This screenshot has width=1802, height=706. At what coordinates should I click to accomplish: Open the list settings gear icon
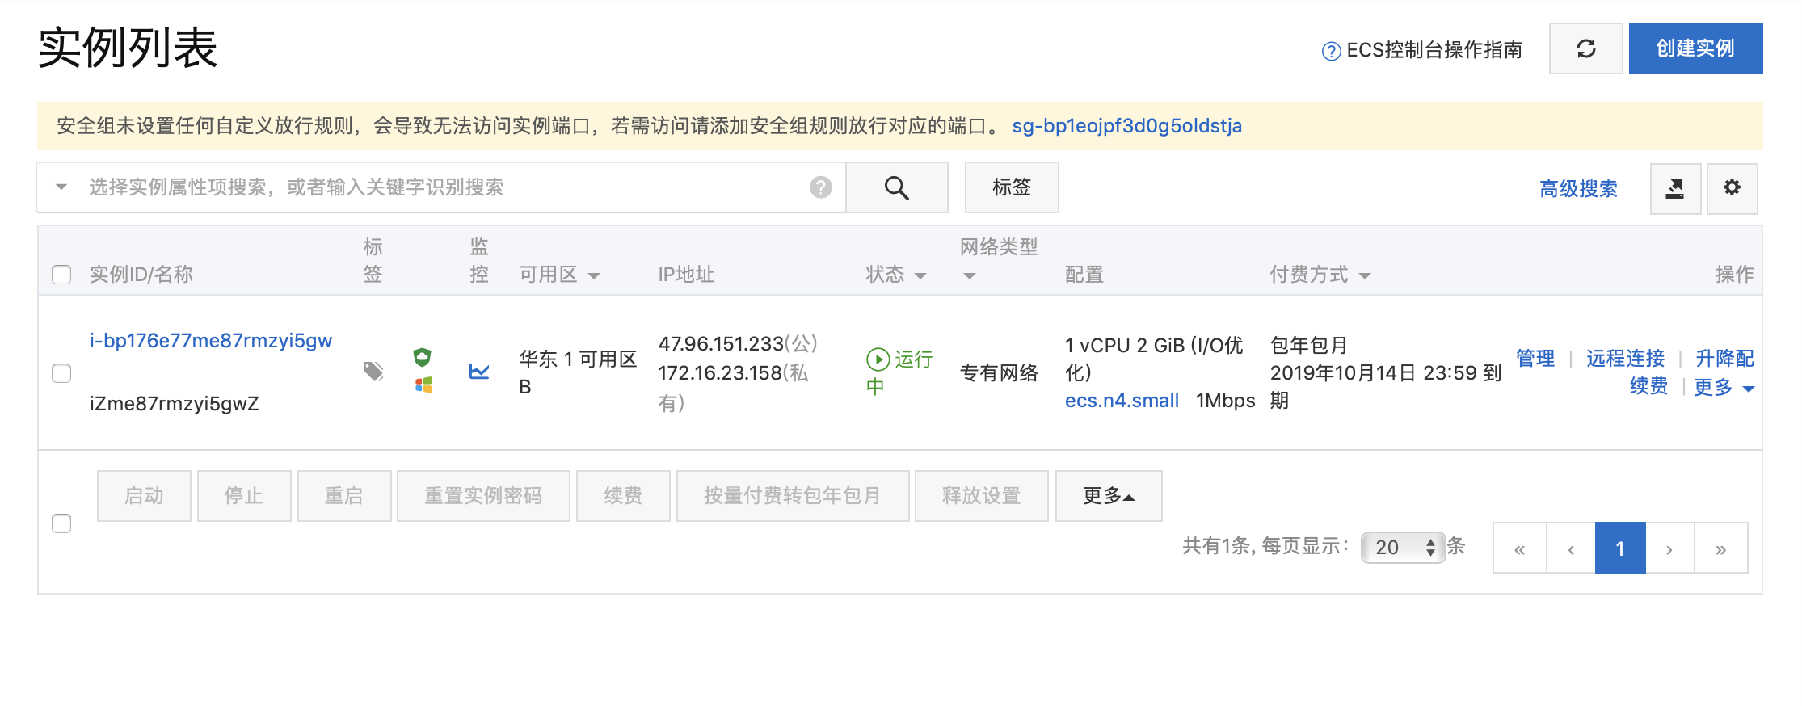[x=1732, y=188]
